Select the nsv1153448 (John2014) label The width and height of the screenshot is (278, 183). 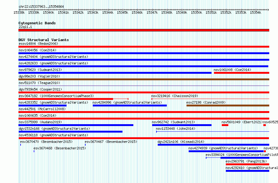pyautogui.click(x=176, y=129)
